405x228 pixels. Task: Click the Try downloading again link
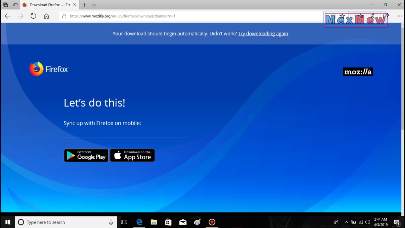point(263,34)
